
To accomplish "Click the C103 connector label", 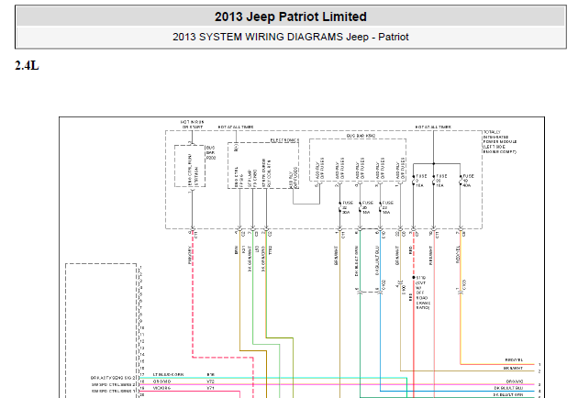I will (464, 284).
